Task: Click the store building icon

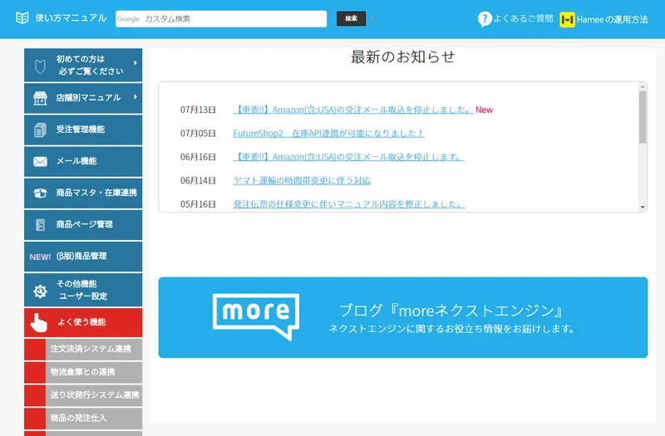Action: point(40,98)
